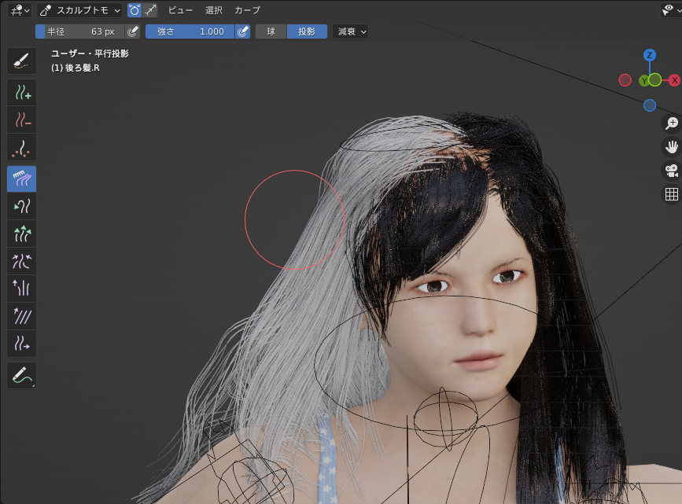Screen dimensions: 682x504
Task: Select the Density brush
Action: (21, 147)
